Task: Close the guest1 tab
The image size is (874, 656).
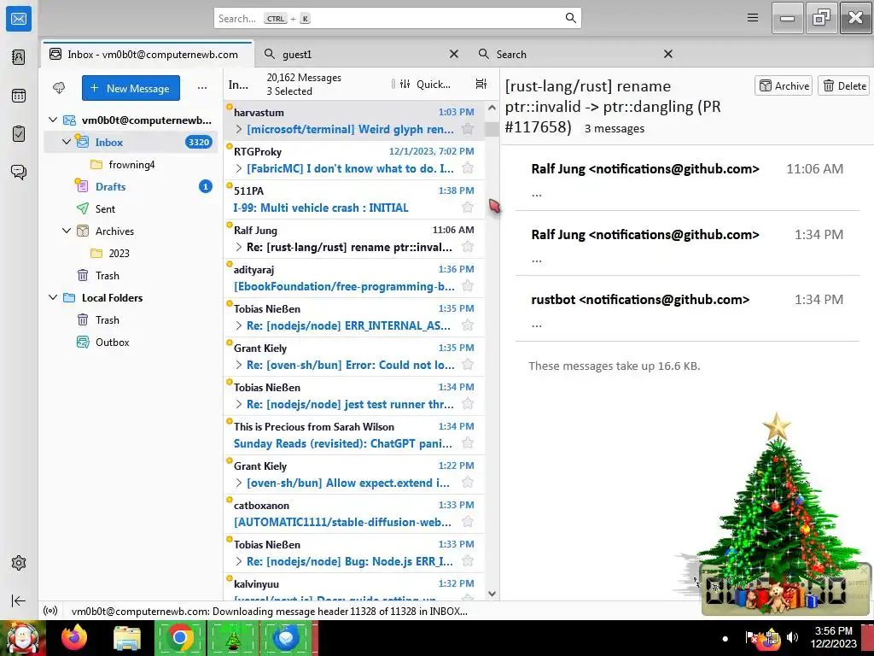Action: coord(454,54)
